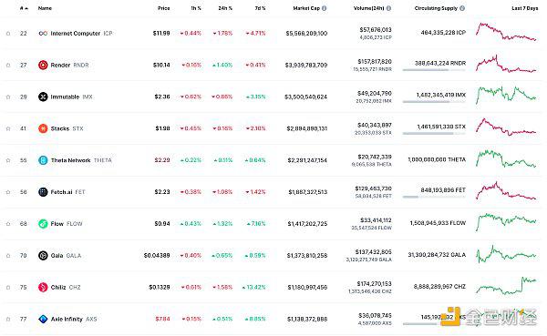Click the Chiliz CHZ coin logo
The height and width of the screenshot is (336, 547).
pyautogui.click(x=43, y=287)
